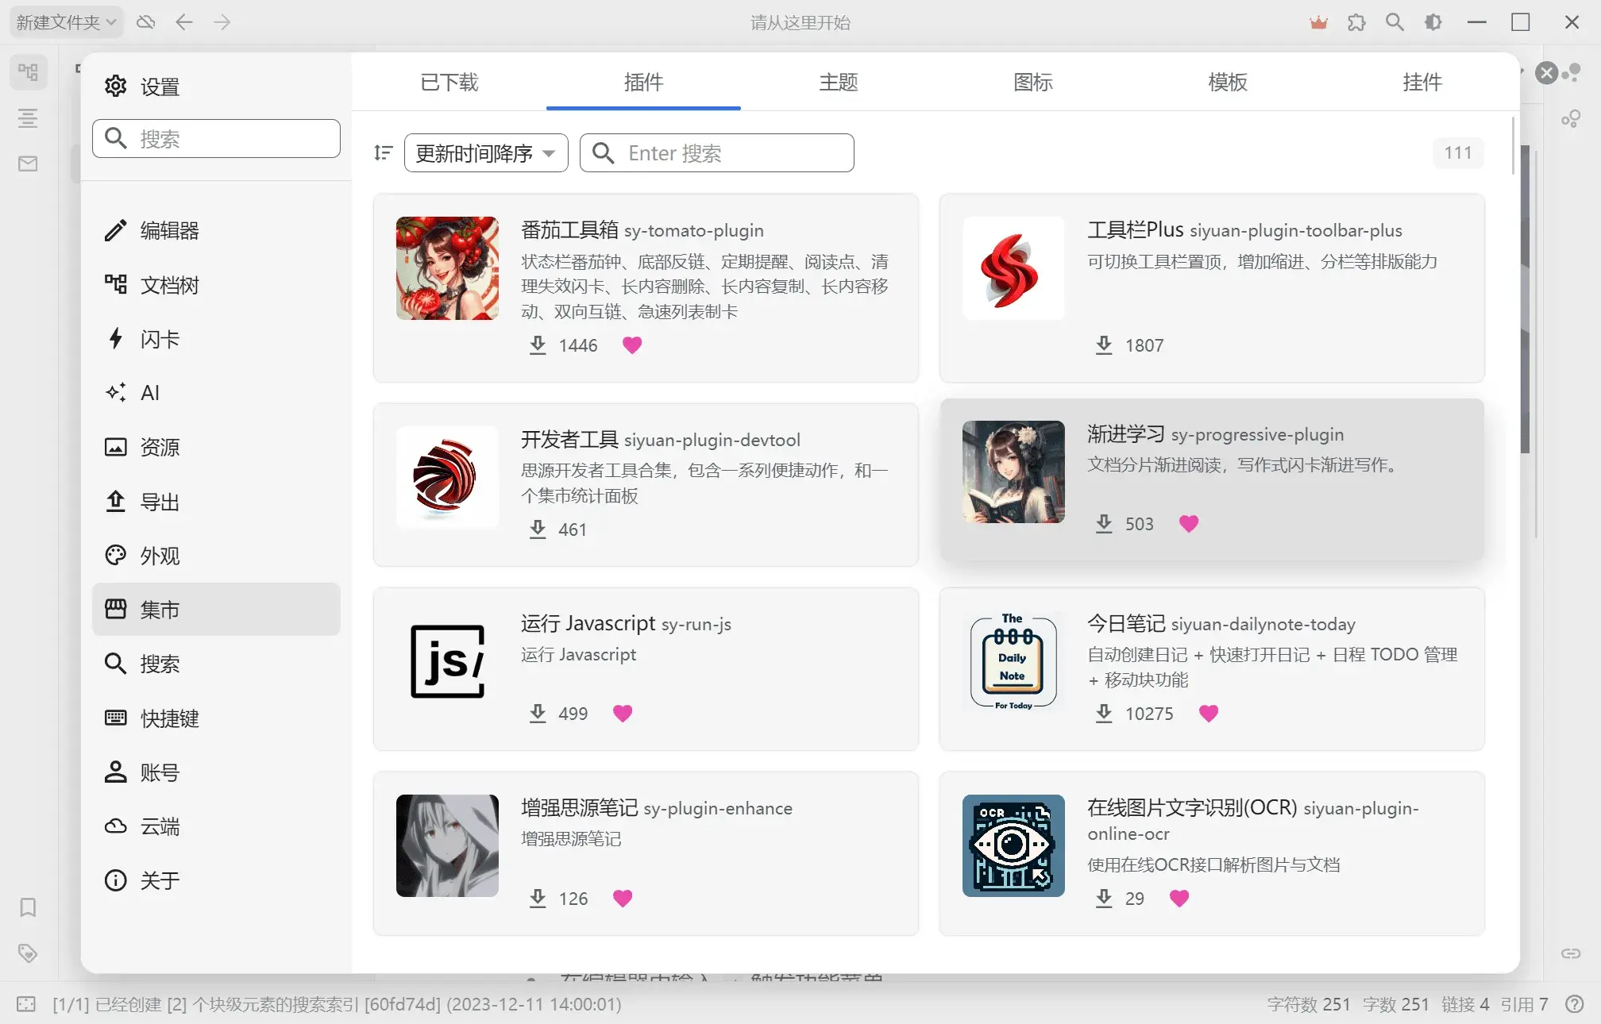Open 在线图片文字识别(OCR) plugin thumbnail
1601x1024 pixels.
pyautogui.click(x=1013, y=845)
